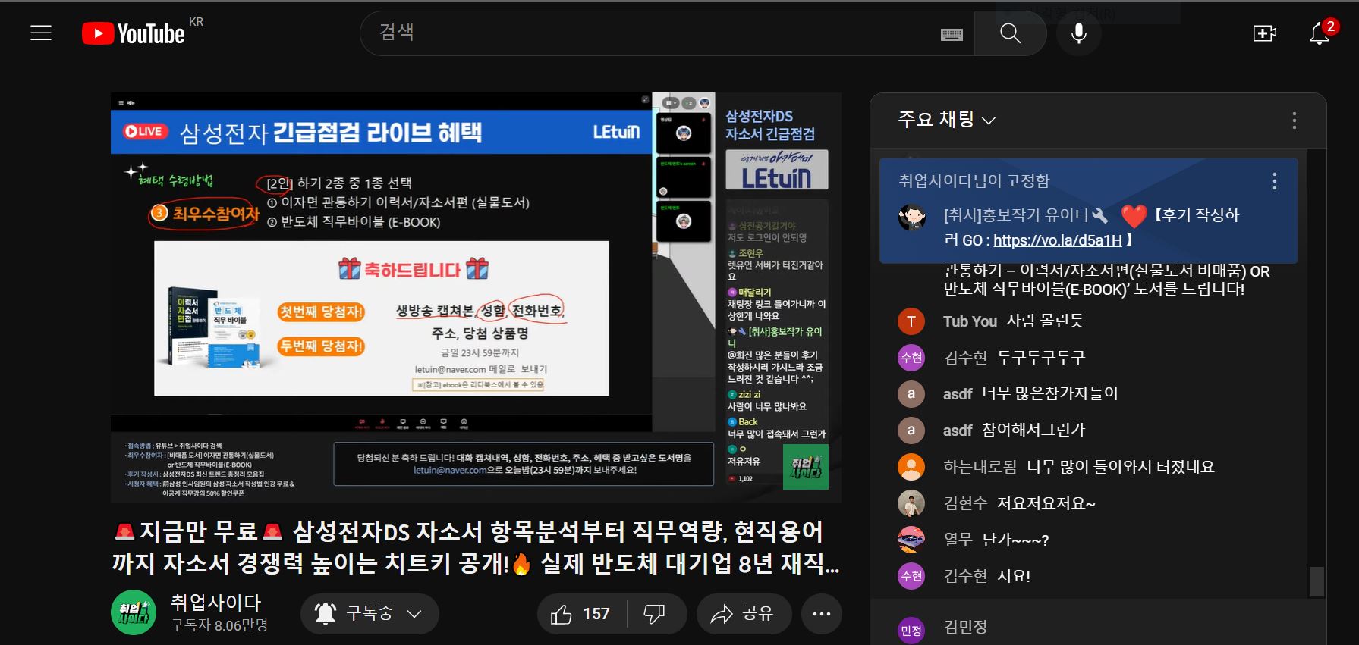The image size is (1359, 645).
Task: Click in the 검색 search field
Action: click(653, 33)
